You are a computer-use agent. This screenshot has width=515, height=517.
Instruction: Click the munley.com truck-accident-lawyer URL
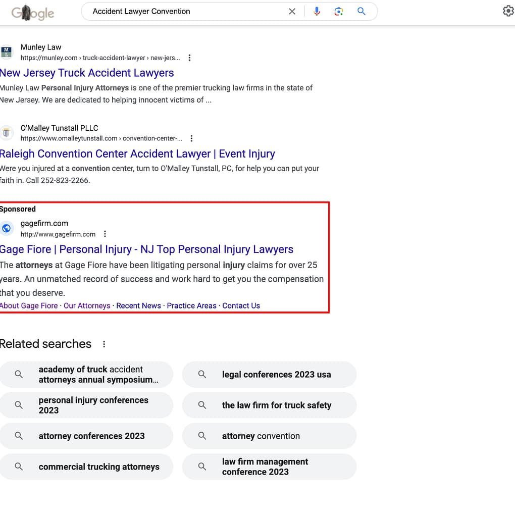(x=100, y=58)
